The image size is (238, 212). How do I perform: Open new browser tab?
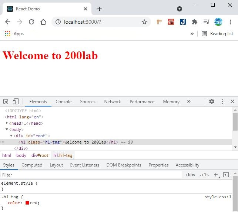(x=100, y=9)
